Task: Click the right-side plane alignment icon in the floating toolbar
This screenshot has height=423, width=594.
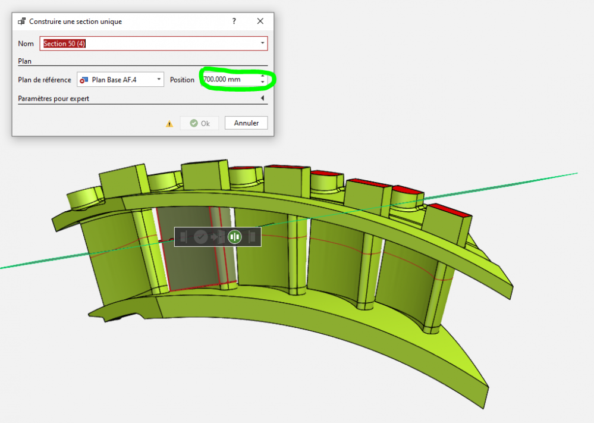Action: (252, 237)
